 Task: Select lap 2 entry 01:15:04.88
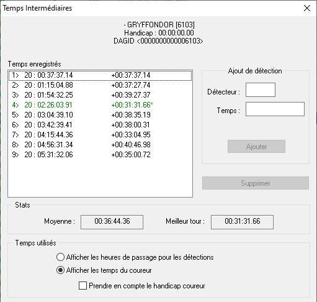(100, 85)
